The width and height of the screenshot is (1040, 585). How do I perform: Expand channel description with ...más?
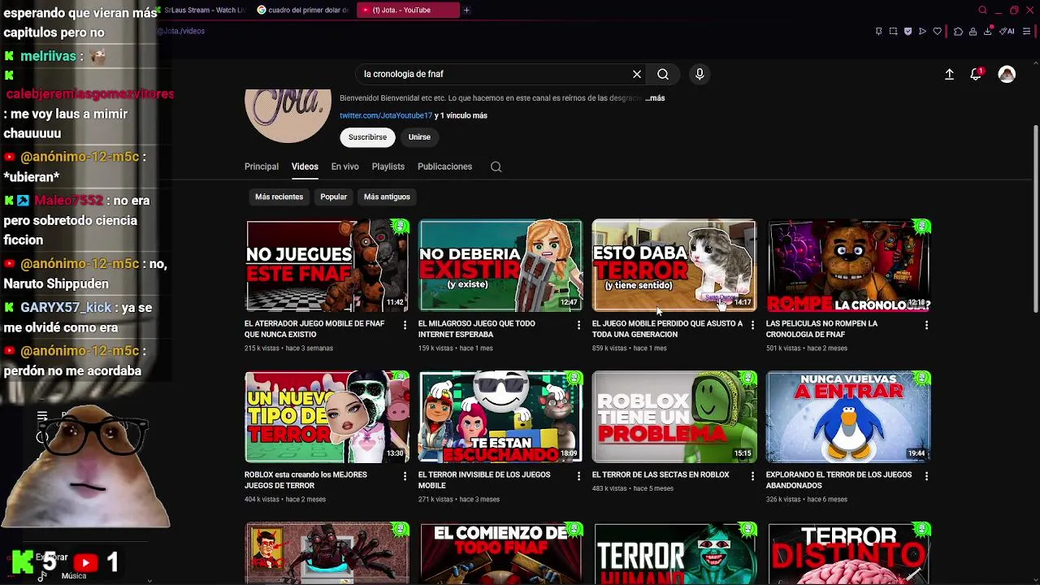coord(655,98)
